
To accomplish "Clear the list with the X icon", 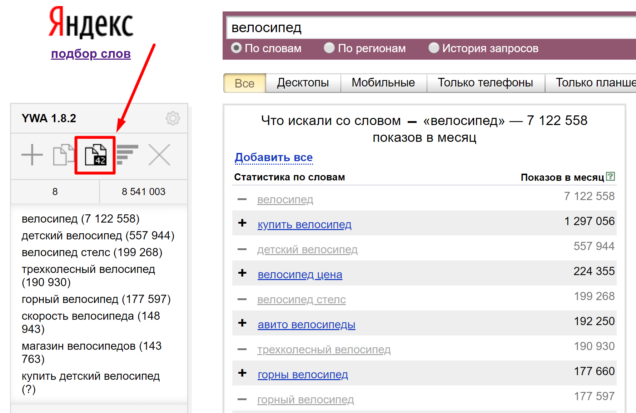I will (159, 155).
